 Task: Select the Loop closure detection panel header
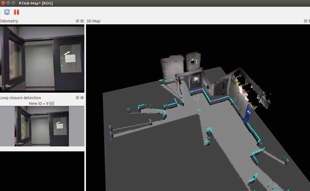click(x=20, y=98)
